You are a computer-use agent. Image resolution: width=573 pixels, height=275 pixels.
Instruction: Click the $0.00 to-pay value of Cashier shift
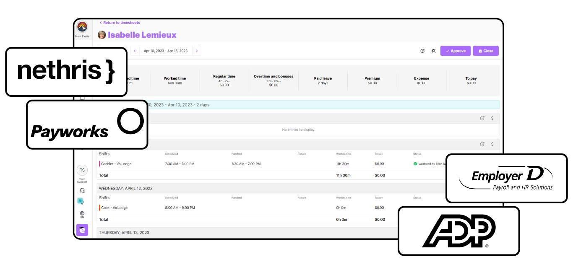click(379, 164)
